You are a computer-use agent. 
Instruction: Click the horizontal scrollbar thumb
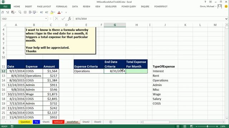pos(156,122)
